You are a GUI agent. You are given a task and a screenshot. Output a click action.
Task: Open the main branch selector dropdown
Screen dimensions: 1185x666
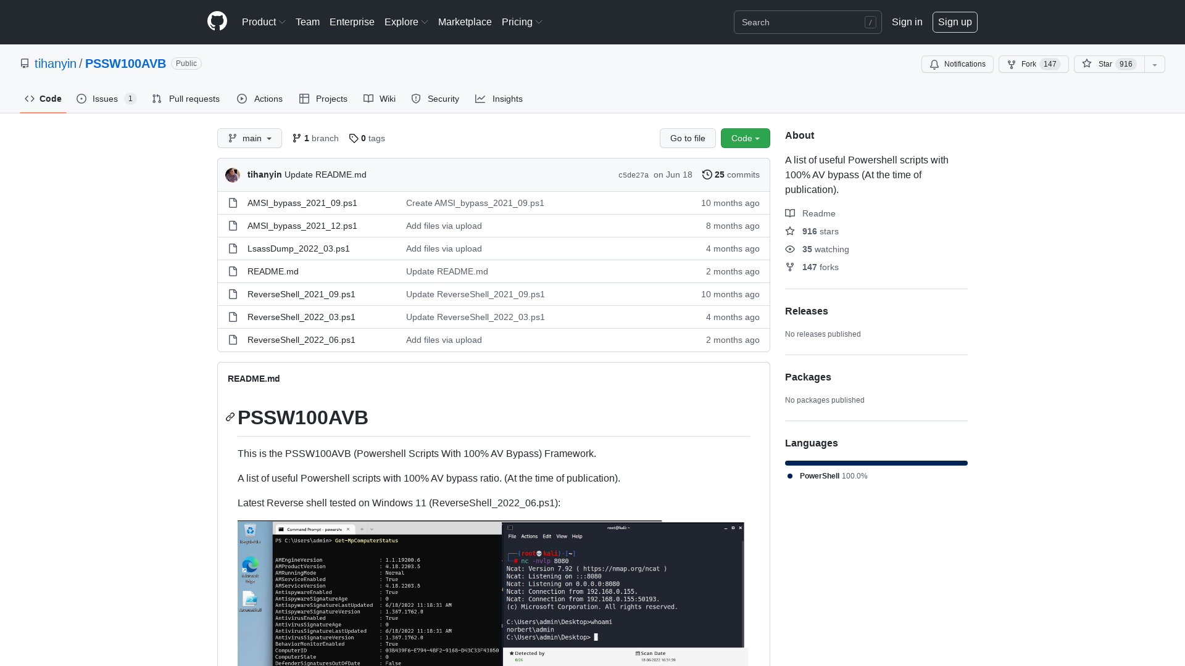[249, 138]
